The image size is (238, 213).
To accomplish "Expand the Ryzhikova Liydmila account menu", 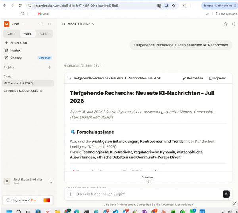I will coord(51,181).
